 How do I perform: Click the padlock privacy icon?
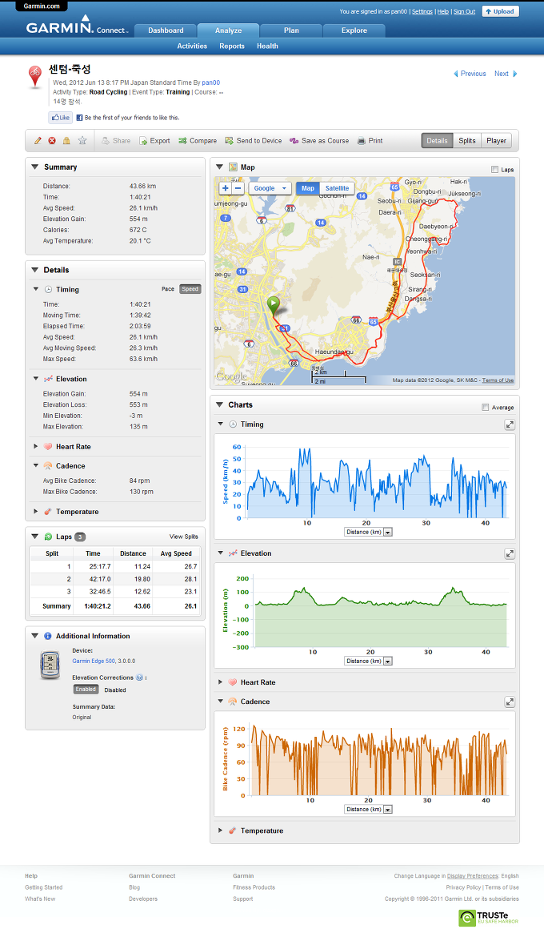pos(66,140)
